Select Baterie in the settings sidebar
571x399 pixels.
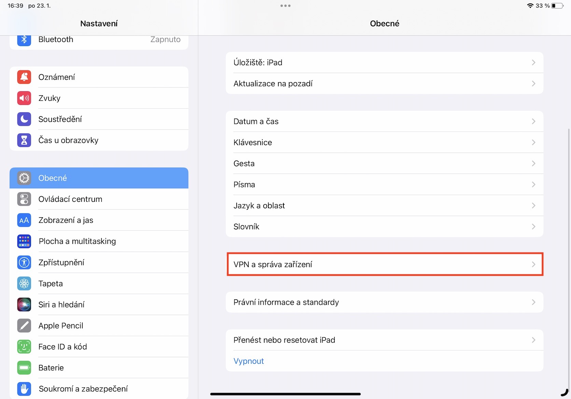[51, 368]
